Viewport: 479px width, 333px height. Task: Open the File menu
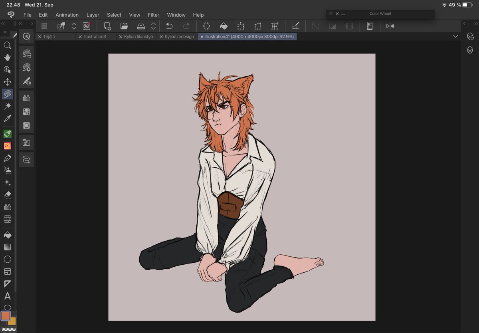point(27,15)
